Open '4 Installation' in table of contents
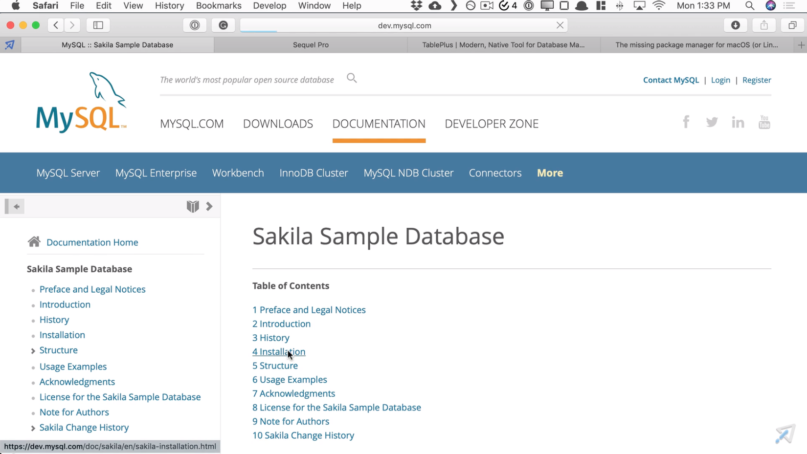The image size is (807, 454). pos(279,352)
